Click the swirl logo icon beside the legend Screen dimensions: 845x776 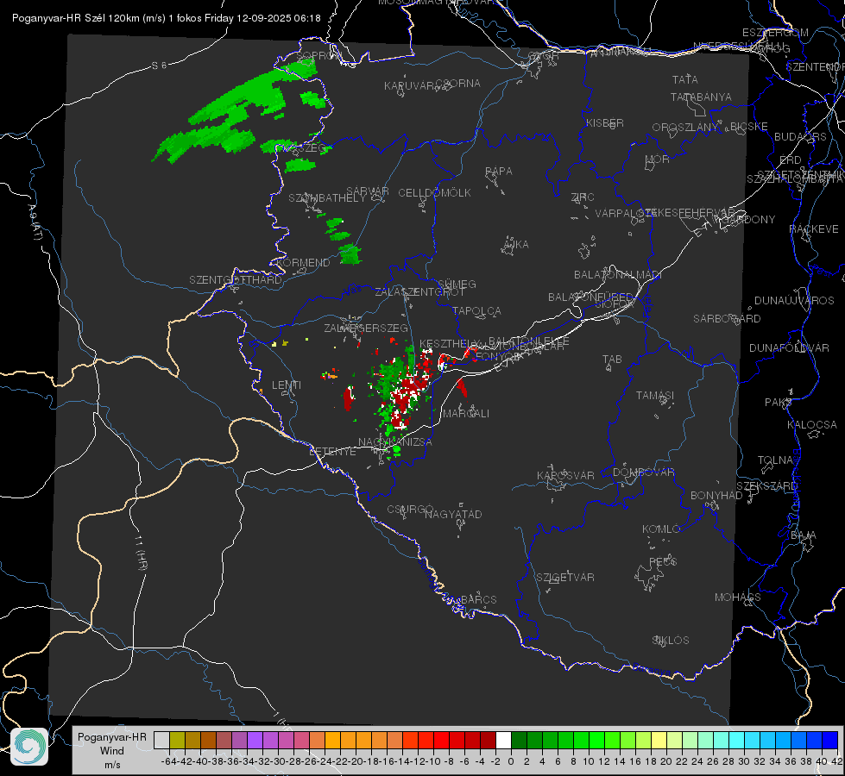click(x=29, y=747)
